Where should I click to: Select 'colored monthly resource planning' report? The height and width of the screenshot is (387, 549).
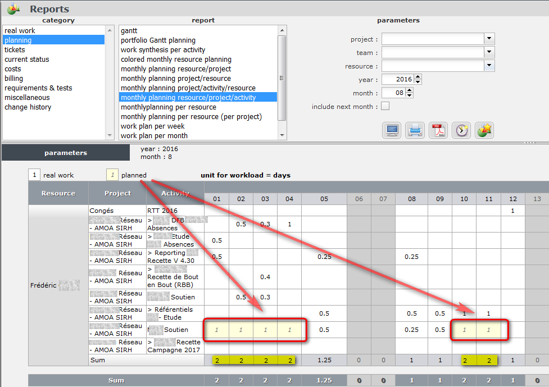[176, 59]
